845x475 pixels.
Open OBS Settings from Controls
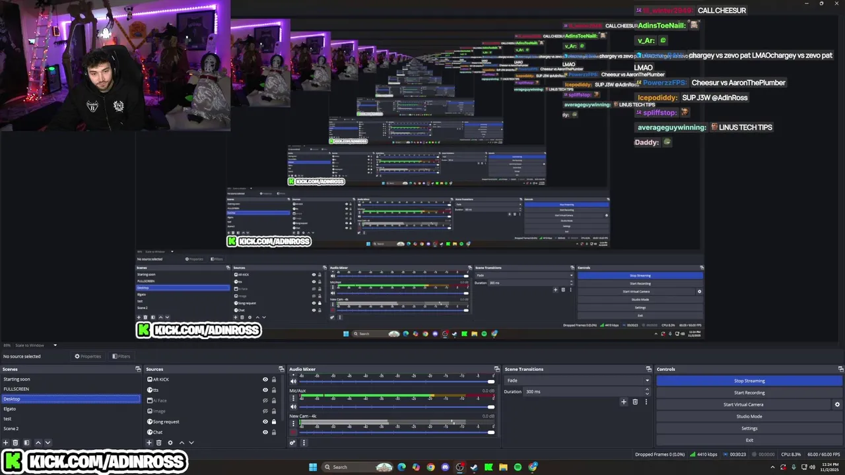point(749,428)
